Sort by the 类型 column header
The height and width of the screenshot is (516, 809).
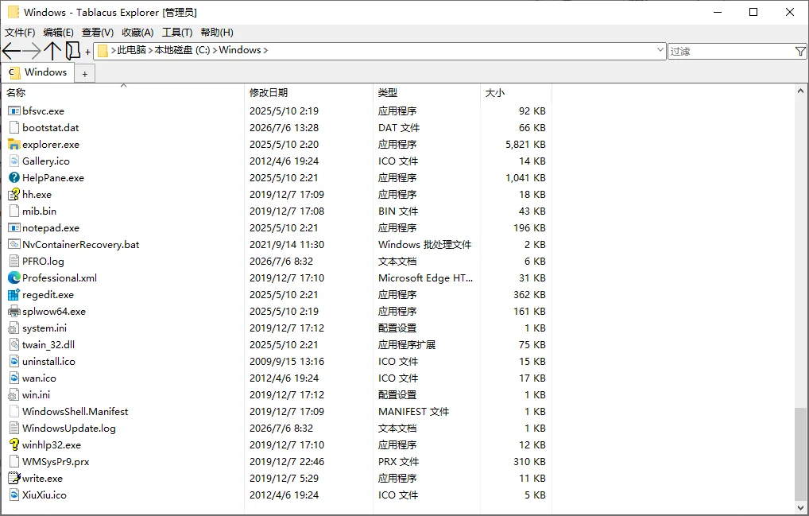pos(427,92)
